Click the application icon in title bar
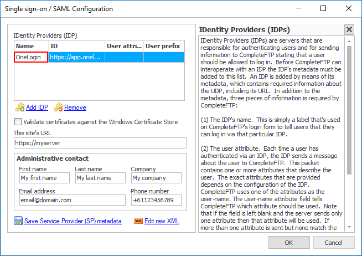Viewport: 362px width, 256px height. (x=8, y=9)
